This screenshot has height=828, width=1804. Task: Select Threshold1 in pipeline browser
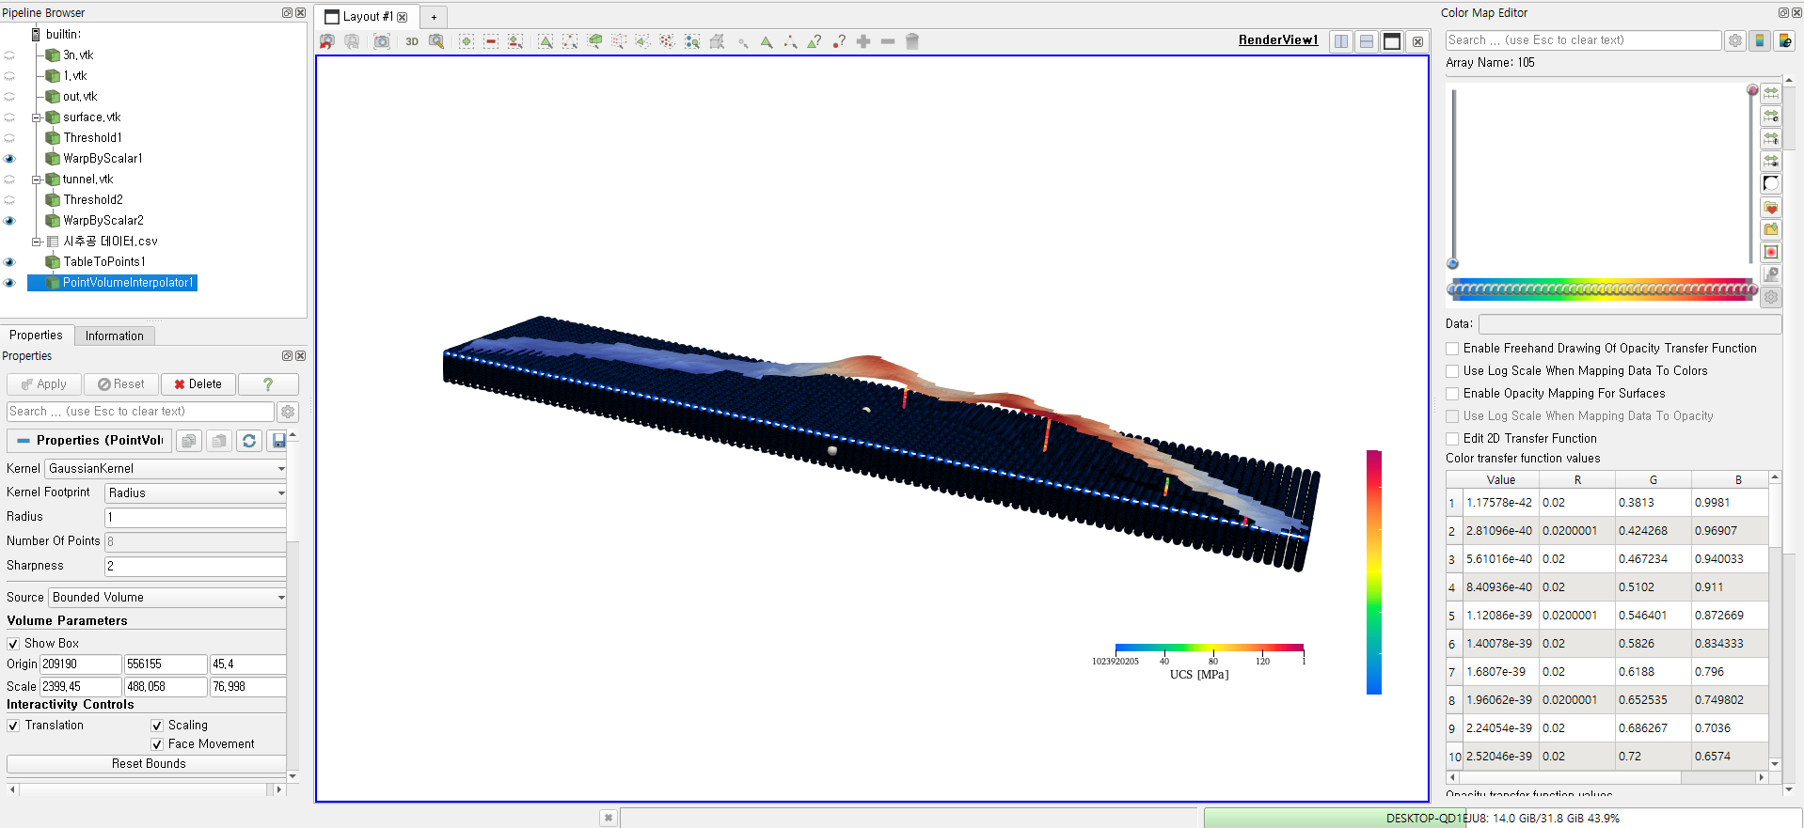tap(92, 138)
